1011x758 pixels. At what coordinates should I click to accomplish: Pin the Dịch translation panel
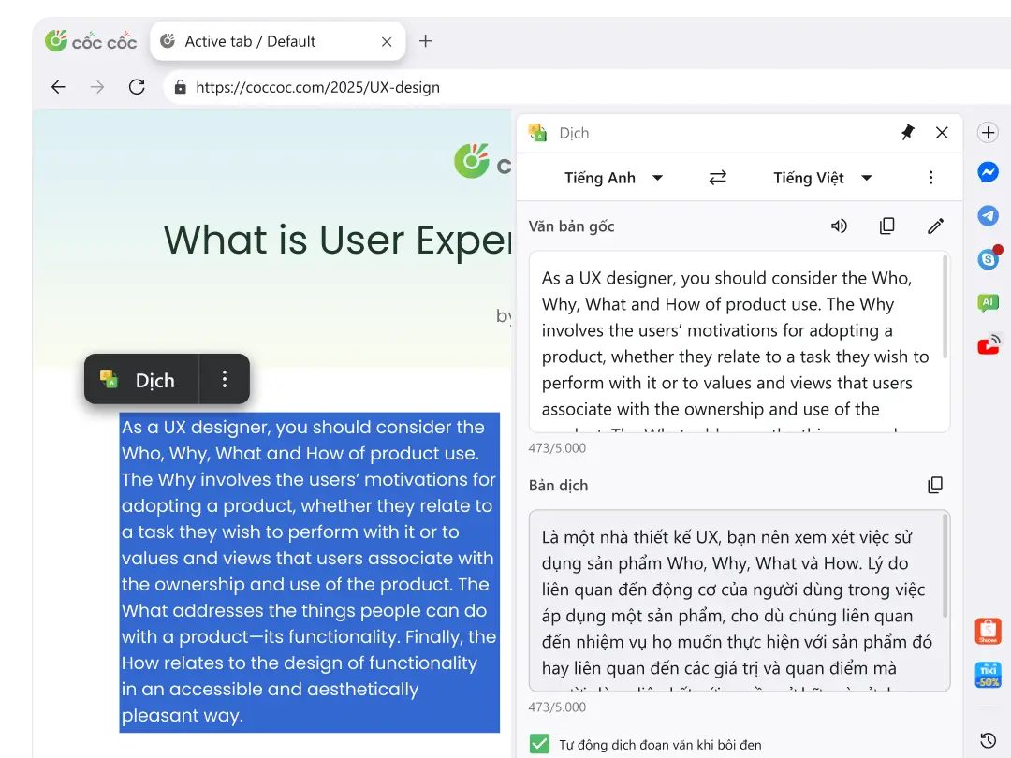[907, 133]
